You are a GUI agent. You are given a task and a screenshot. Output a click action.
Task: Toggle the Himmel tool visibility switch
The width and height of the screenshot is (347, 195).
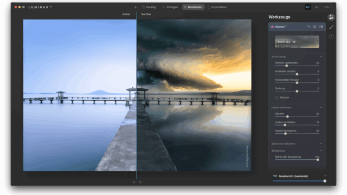321,27
